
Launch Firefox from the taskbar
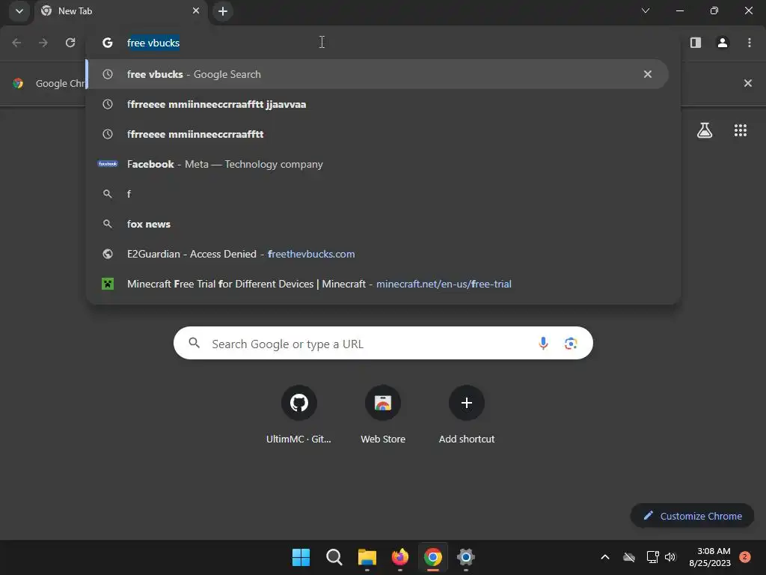tap(400, 557)
